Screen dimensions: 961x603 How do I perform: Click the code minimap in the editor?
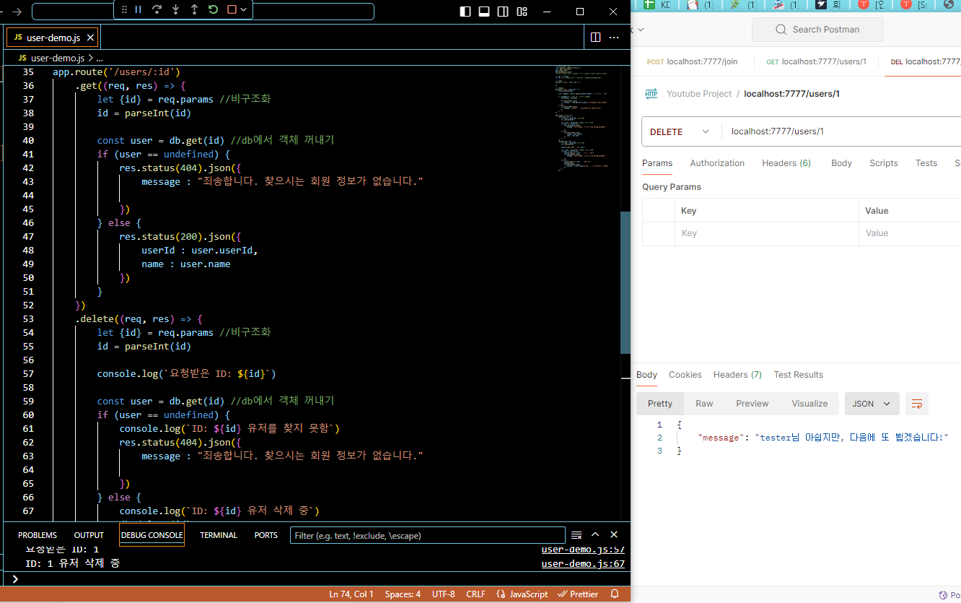tap(583, 119)
